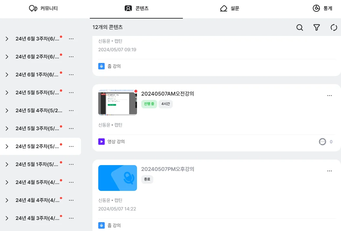Click the comment bubble on 20240507AM오전강의

tap(322, 142)
